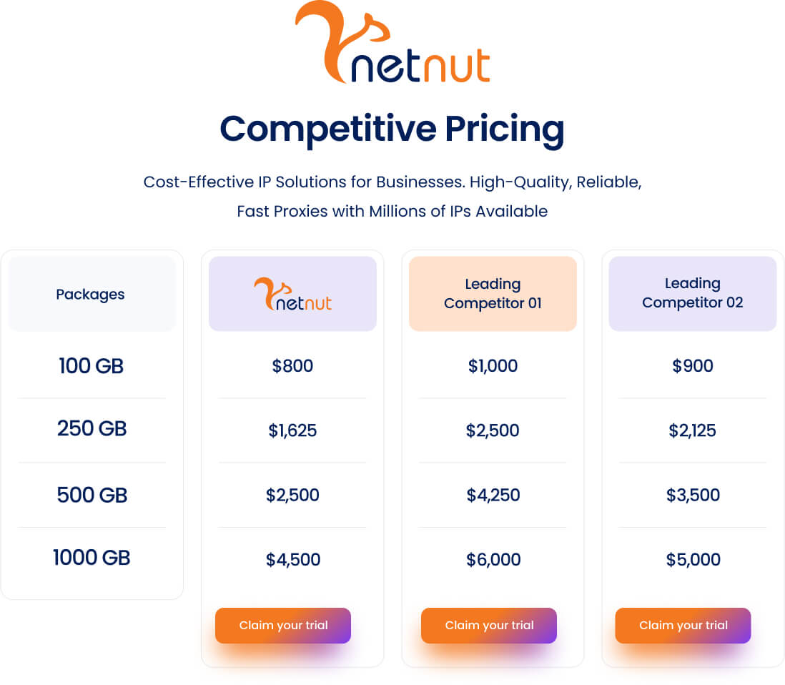This screenshot has width=785, height=685.
Task: Click Competitor 02's $2,125 price
Action: pyautogui.click(x=692, y=431)
